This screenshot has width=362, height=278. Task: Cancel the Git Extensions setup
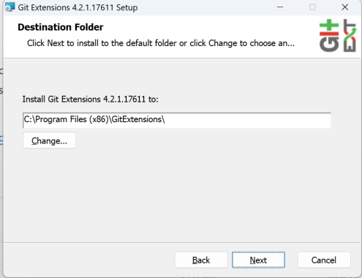pos(324,260)
